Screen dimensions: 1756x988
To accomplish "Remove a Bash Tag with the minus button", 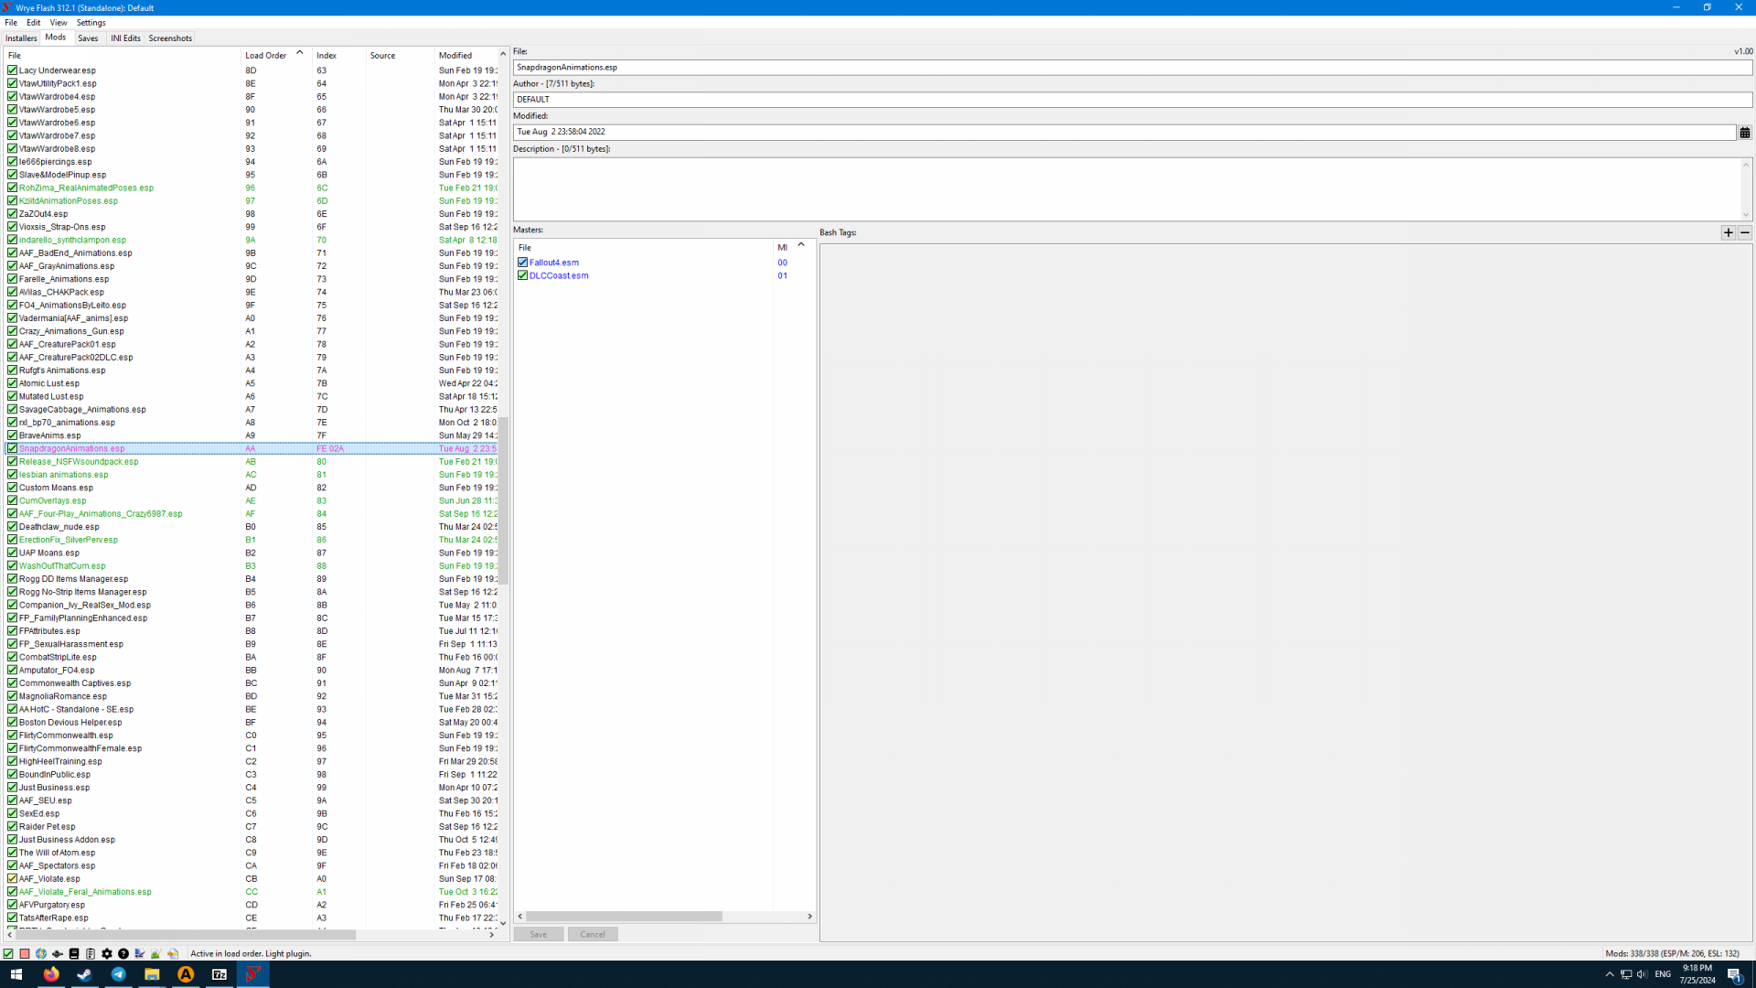I will coord(1744,232).
